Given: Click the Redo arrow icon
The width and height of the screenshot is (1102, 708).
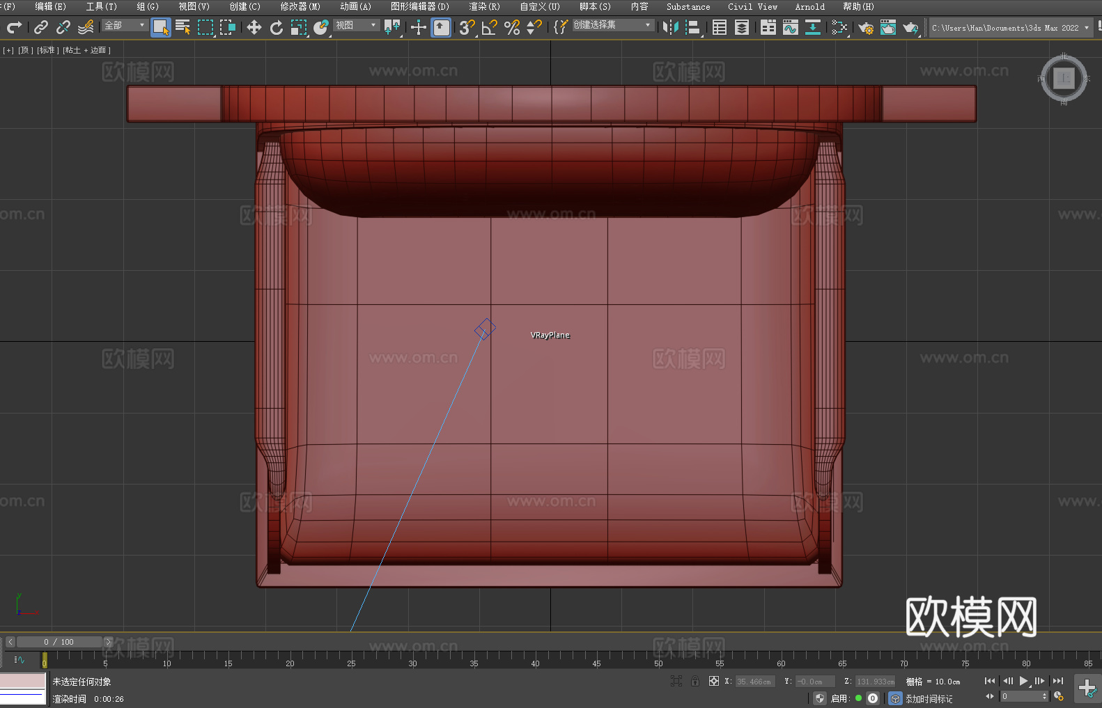Looking at the screenshot, I should tap(14, 27).
